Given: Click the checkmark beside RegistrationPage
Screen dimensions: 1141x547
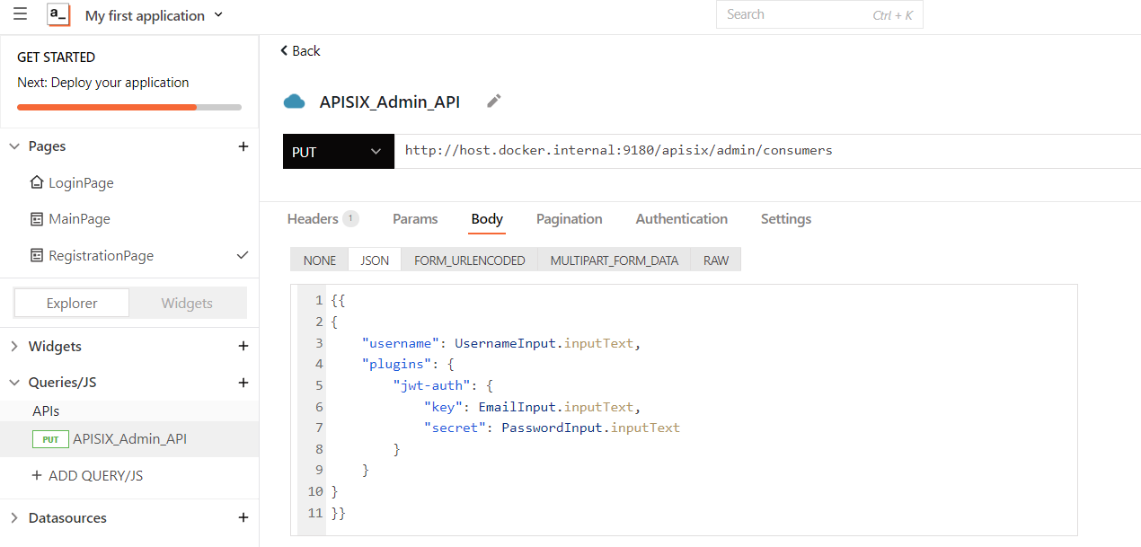Looking at the screenshot, I should pos(241,255).
